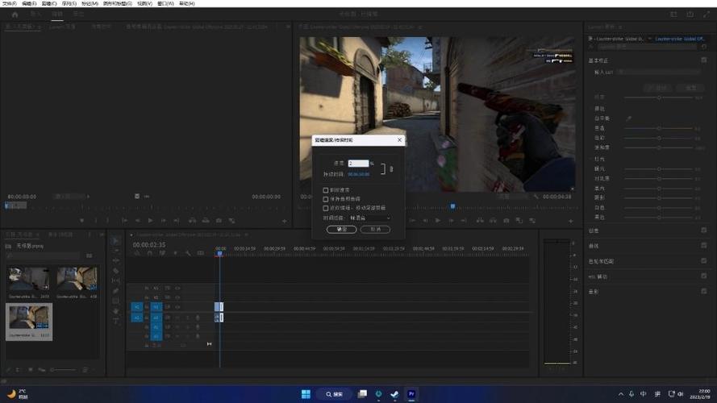
Task: Toggle V1 track output eye icon
Action: point(178,307)
